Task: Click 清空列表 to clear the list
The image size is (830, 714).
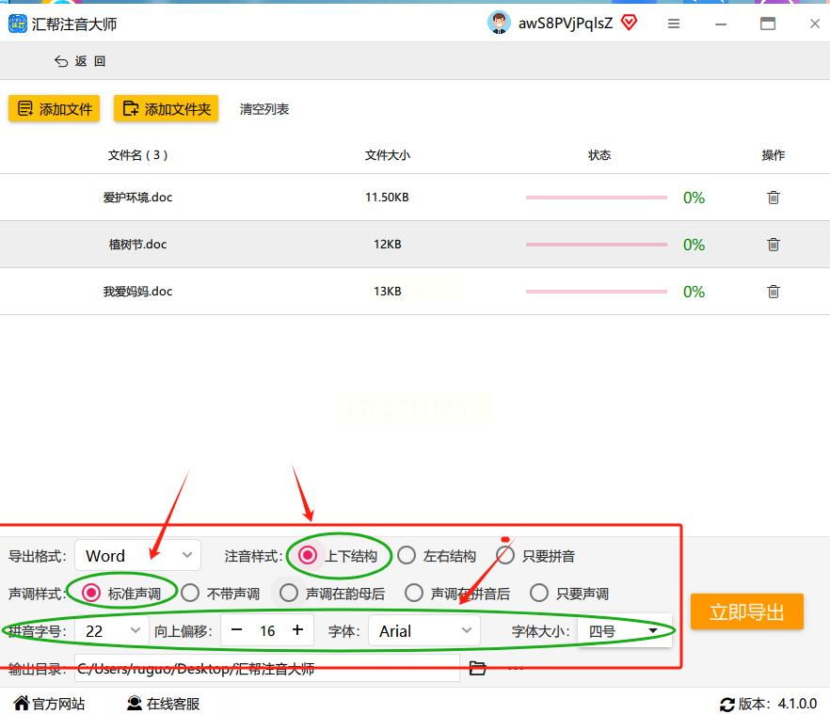Action: pyautogui.click(x=264, y=109)
